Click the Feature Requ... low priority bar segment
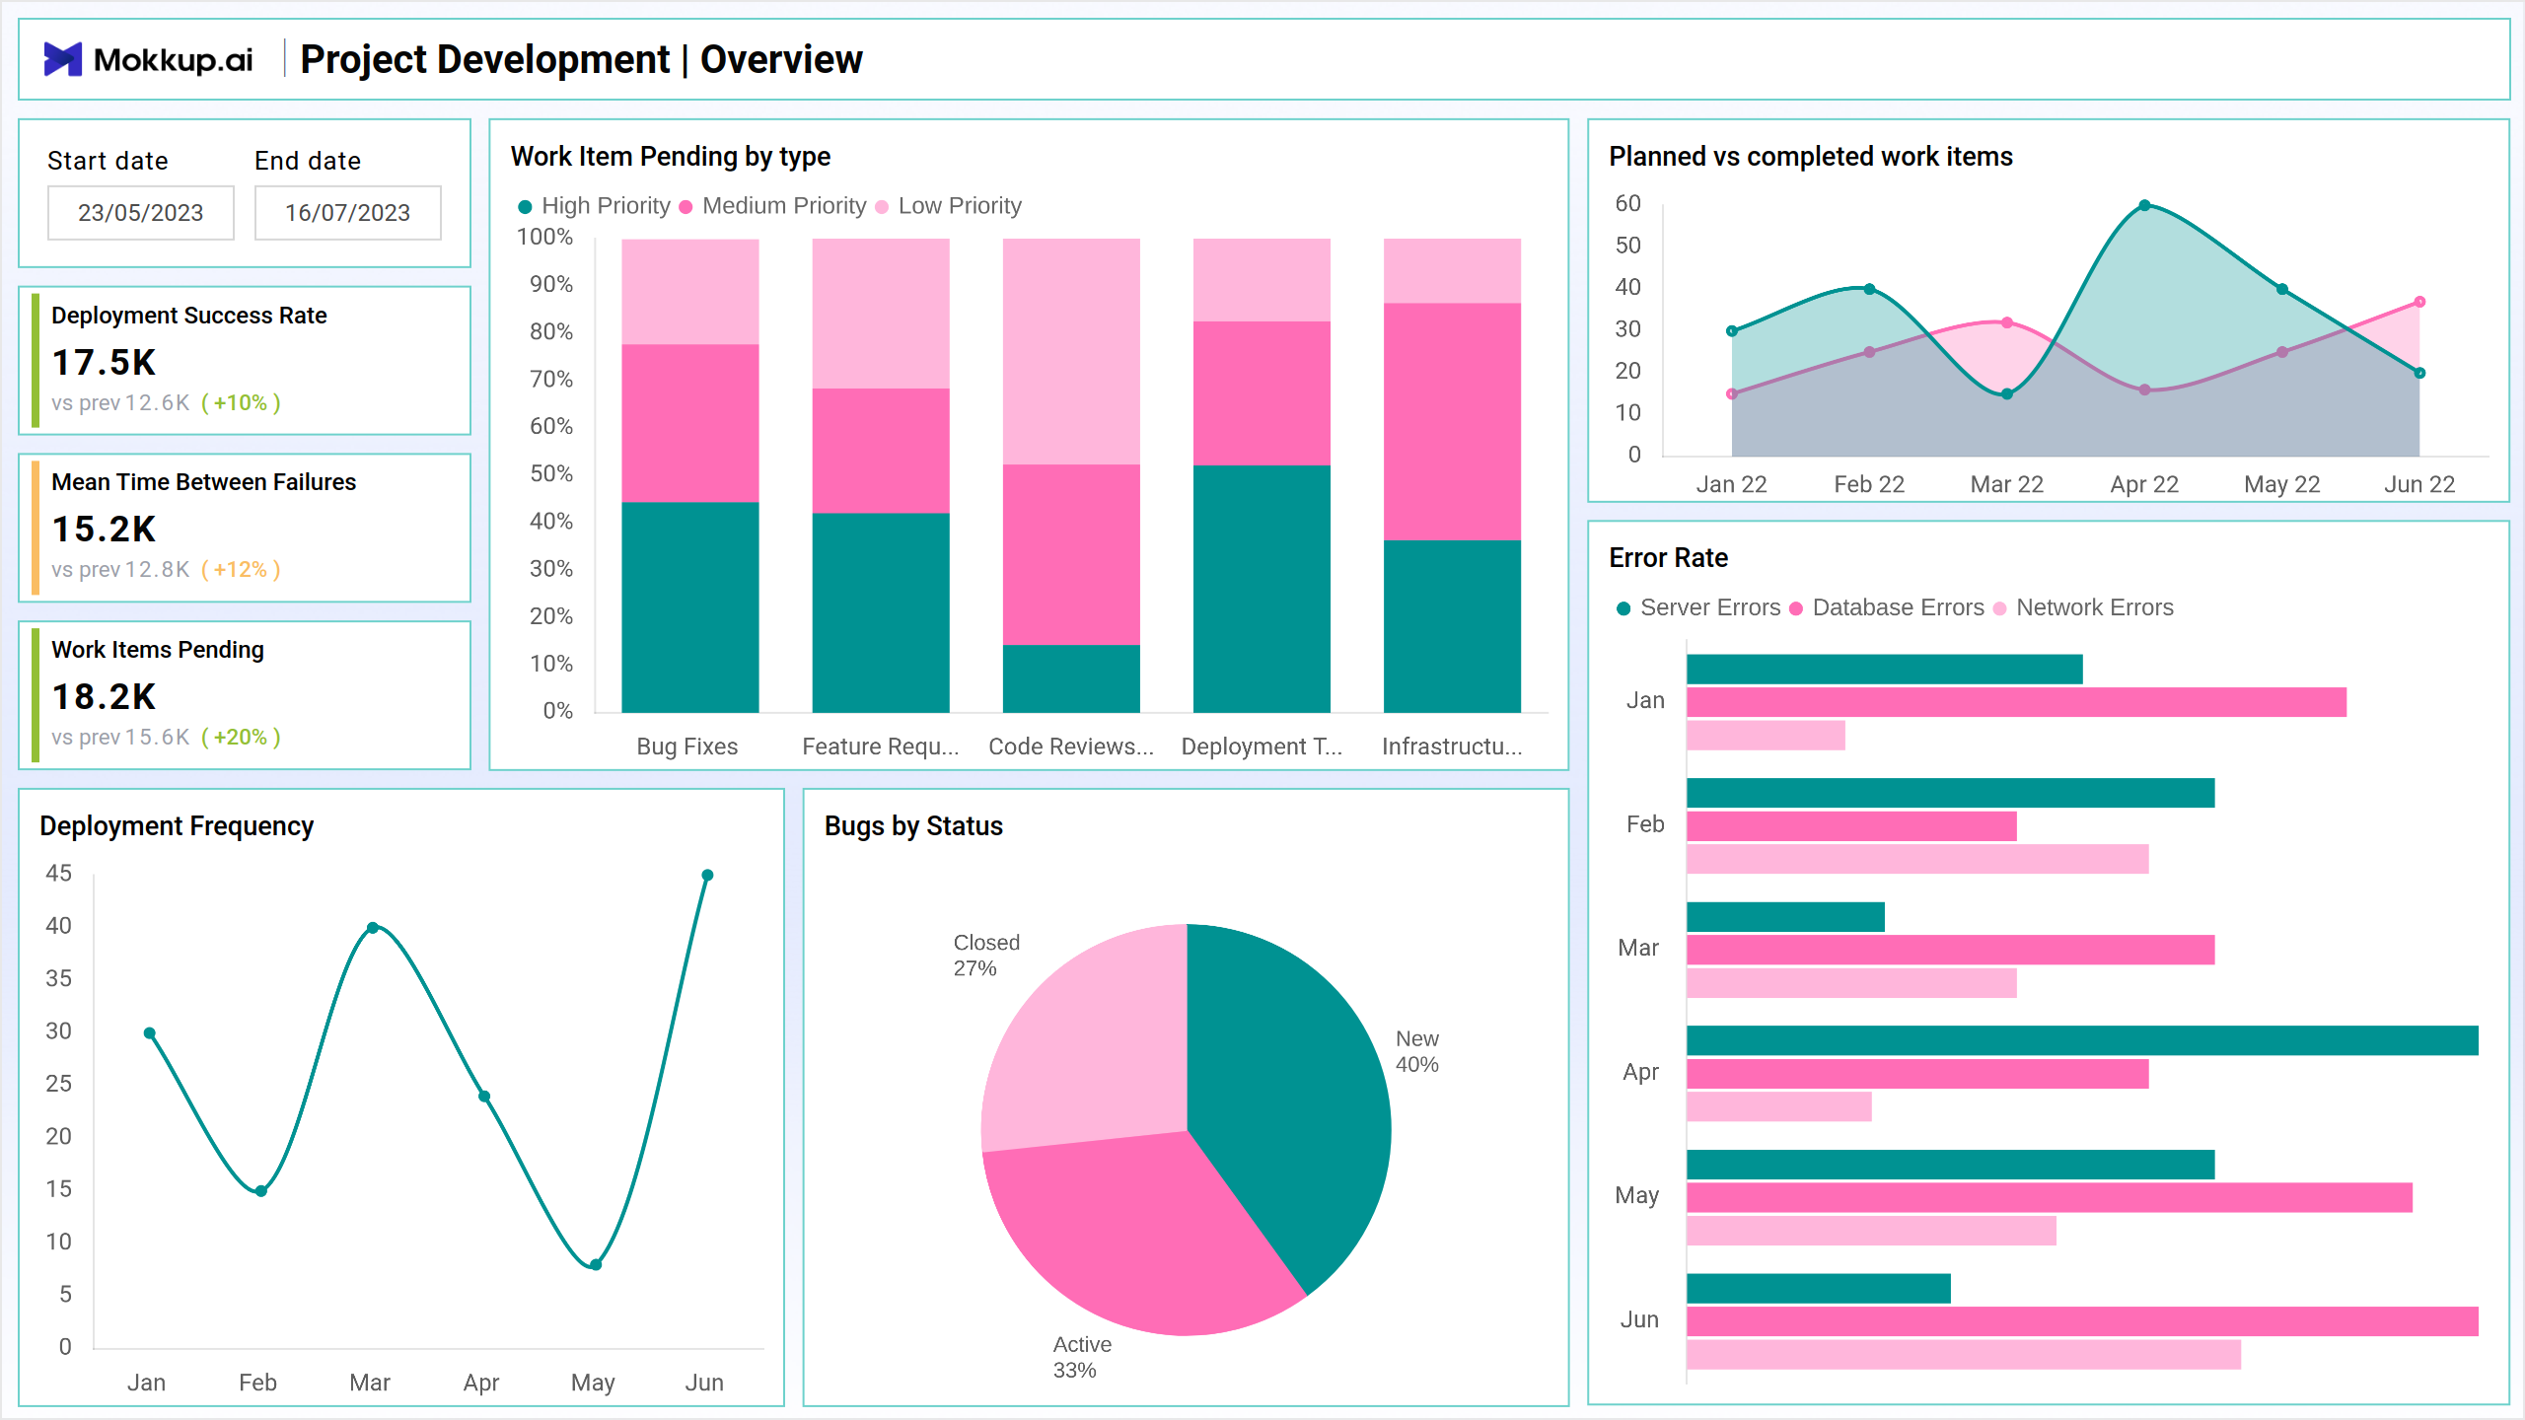 click(x=881, y=314)
